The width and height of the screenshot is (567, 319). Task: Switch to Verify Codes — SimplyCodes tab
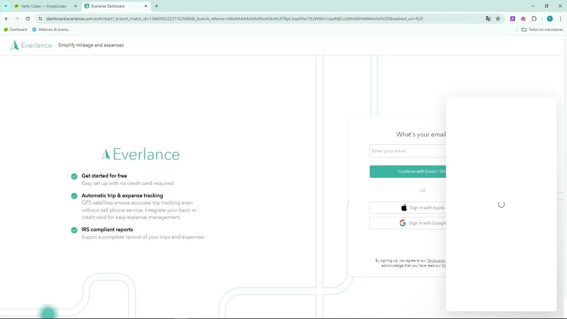coord(43,6)
